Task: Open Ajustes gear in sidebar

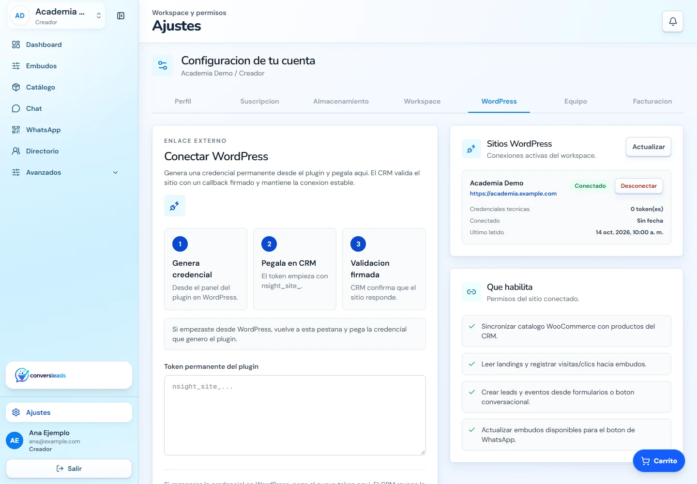Action: click(x=16, y=412)
